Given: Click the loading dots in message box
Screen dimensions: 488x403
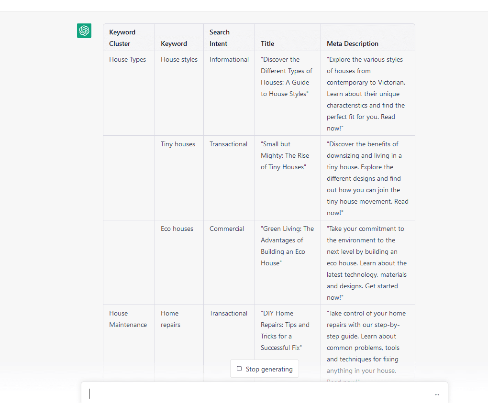Looking at the screenshot, I should pos(437,395).
